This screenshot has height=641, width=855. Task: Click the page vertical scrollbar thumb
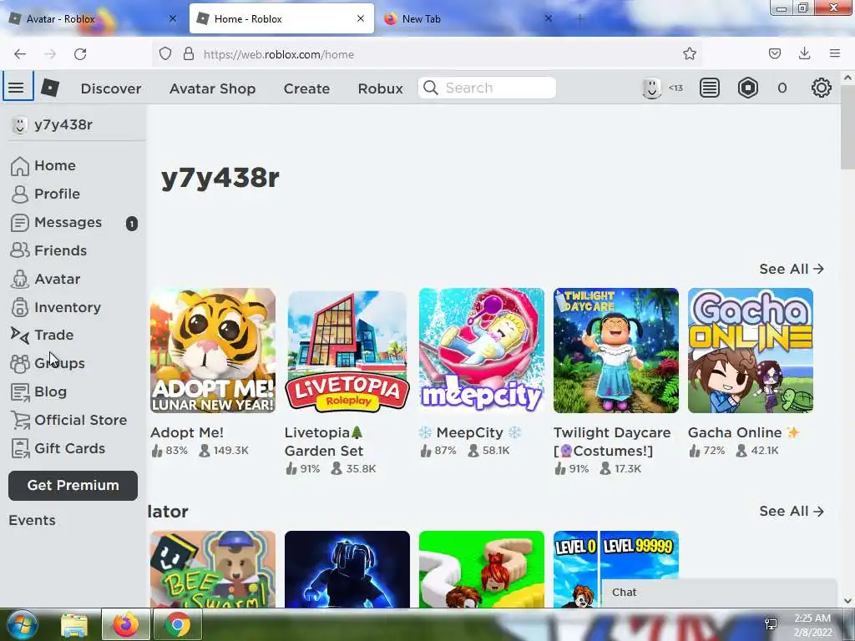pos(847,127)
